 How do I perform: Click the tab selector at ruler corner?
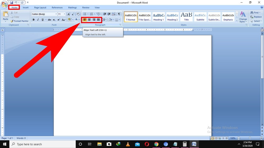[2, 30]
